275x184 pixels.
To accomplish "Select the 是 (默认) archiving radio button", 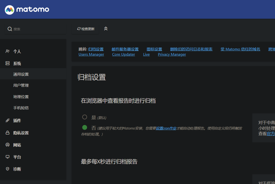I will point(85,117).
